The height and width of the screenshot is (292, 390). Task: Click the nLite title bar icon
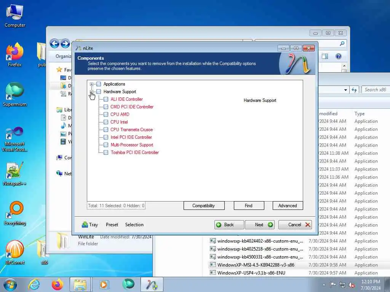78,48
